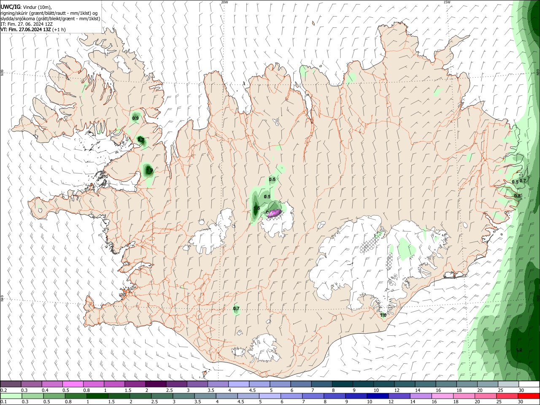This screenshot has width=540, height=405.
Task: Select the deep navy 10 swatch, bottom scale
Action: click(377, 396)
